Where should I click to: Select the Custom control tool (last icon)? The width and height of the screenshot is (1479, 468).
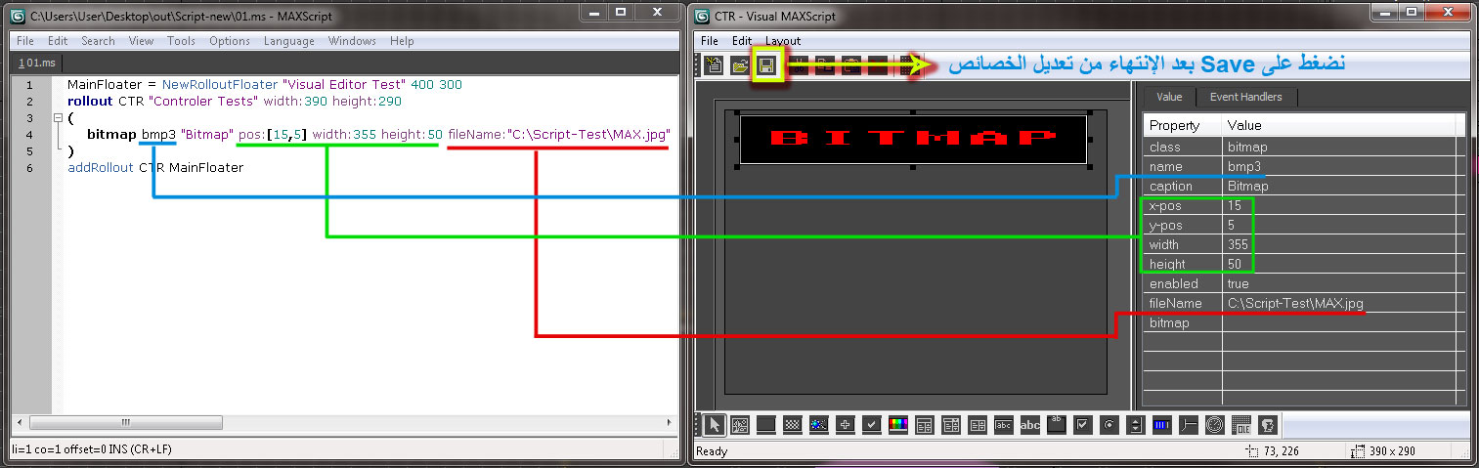(x=1267, y=425)
